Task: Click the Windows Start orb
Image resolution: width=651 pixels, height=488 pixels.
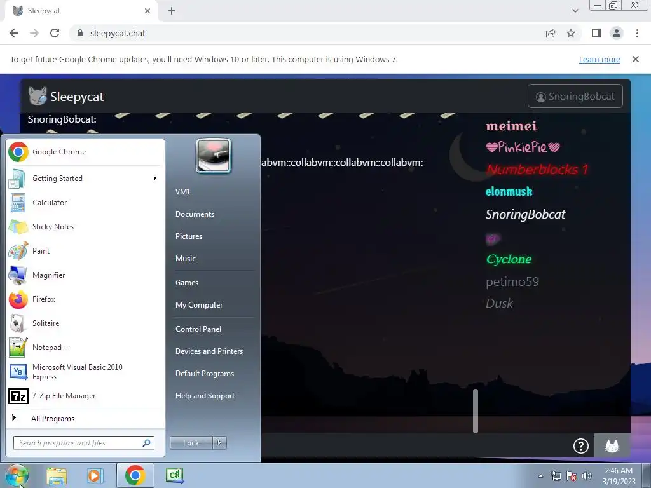Action: tap(17, 475)
